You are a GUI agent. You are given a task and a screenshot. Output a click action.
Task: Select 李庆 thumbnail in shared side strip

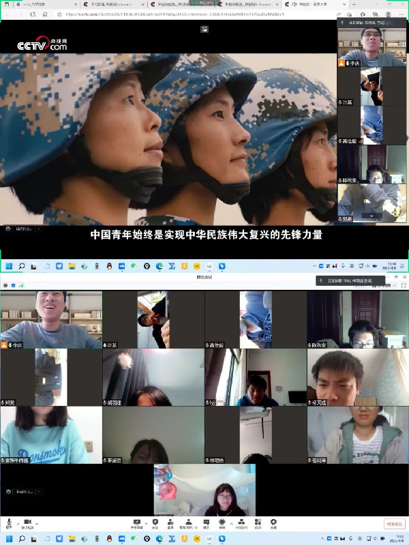coord(372,47)
